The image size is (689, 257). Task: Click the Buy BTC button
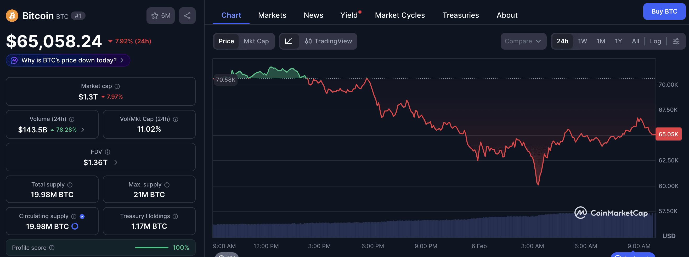tap(664, 11)
